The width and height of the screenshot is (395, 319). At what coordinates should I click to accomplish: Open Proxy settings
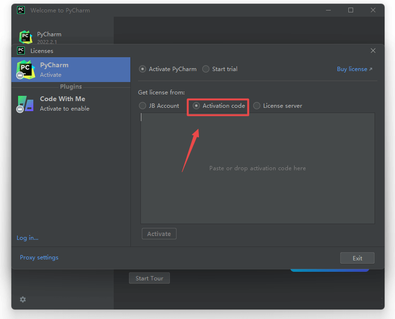point(39,257)
